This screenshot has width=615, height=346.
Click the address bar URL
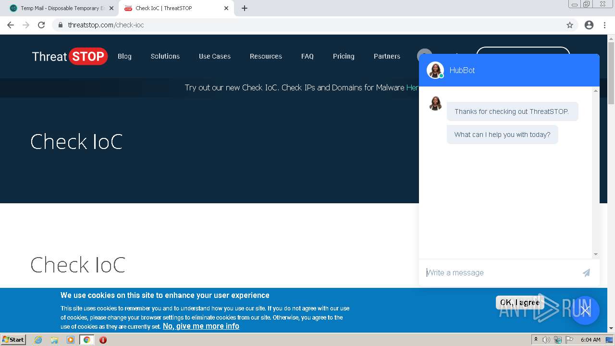(106, 25)
